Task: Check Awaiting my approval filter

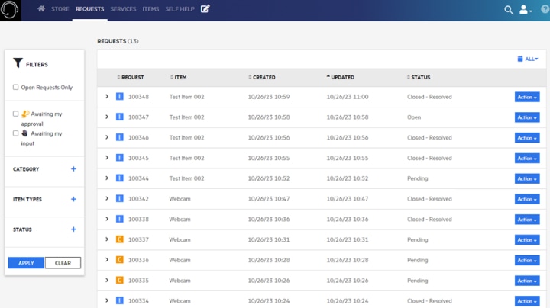Action: [x=15, y=114]
